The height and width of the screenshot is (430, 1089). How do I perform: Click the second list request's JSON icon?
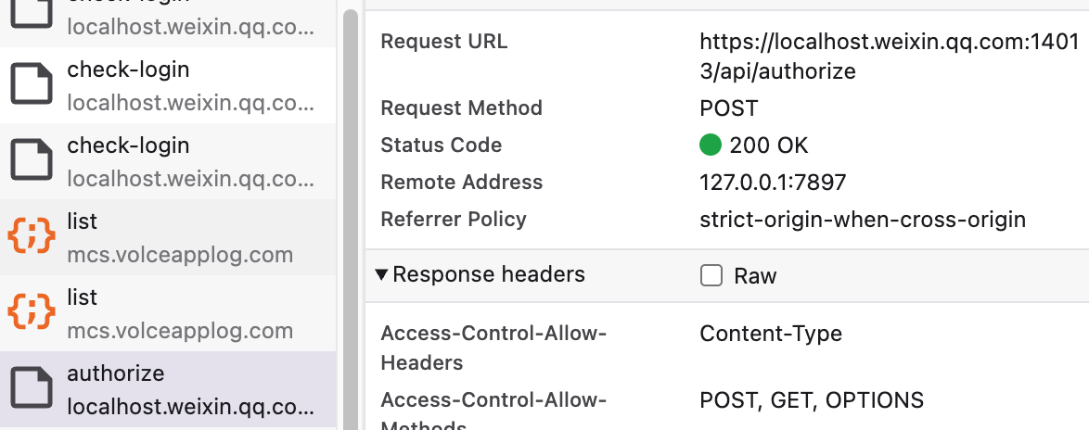pos(32,313)
